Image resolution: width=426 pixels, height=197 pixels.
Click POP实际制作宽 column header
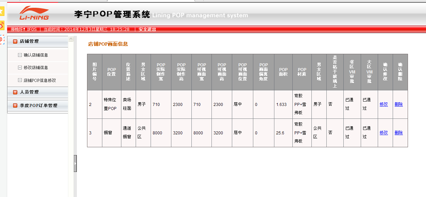pos(161,72)
